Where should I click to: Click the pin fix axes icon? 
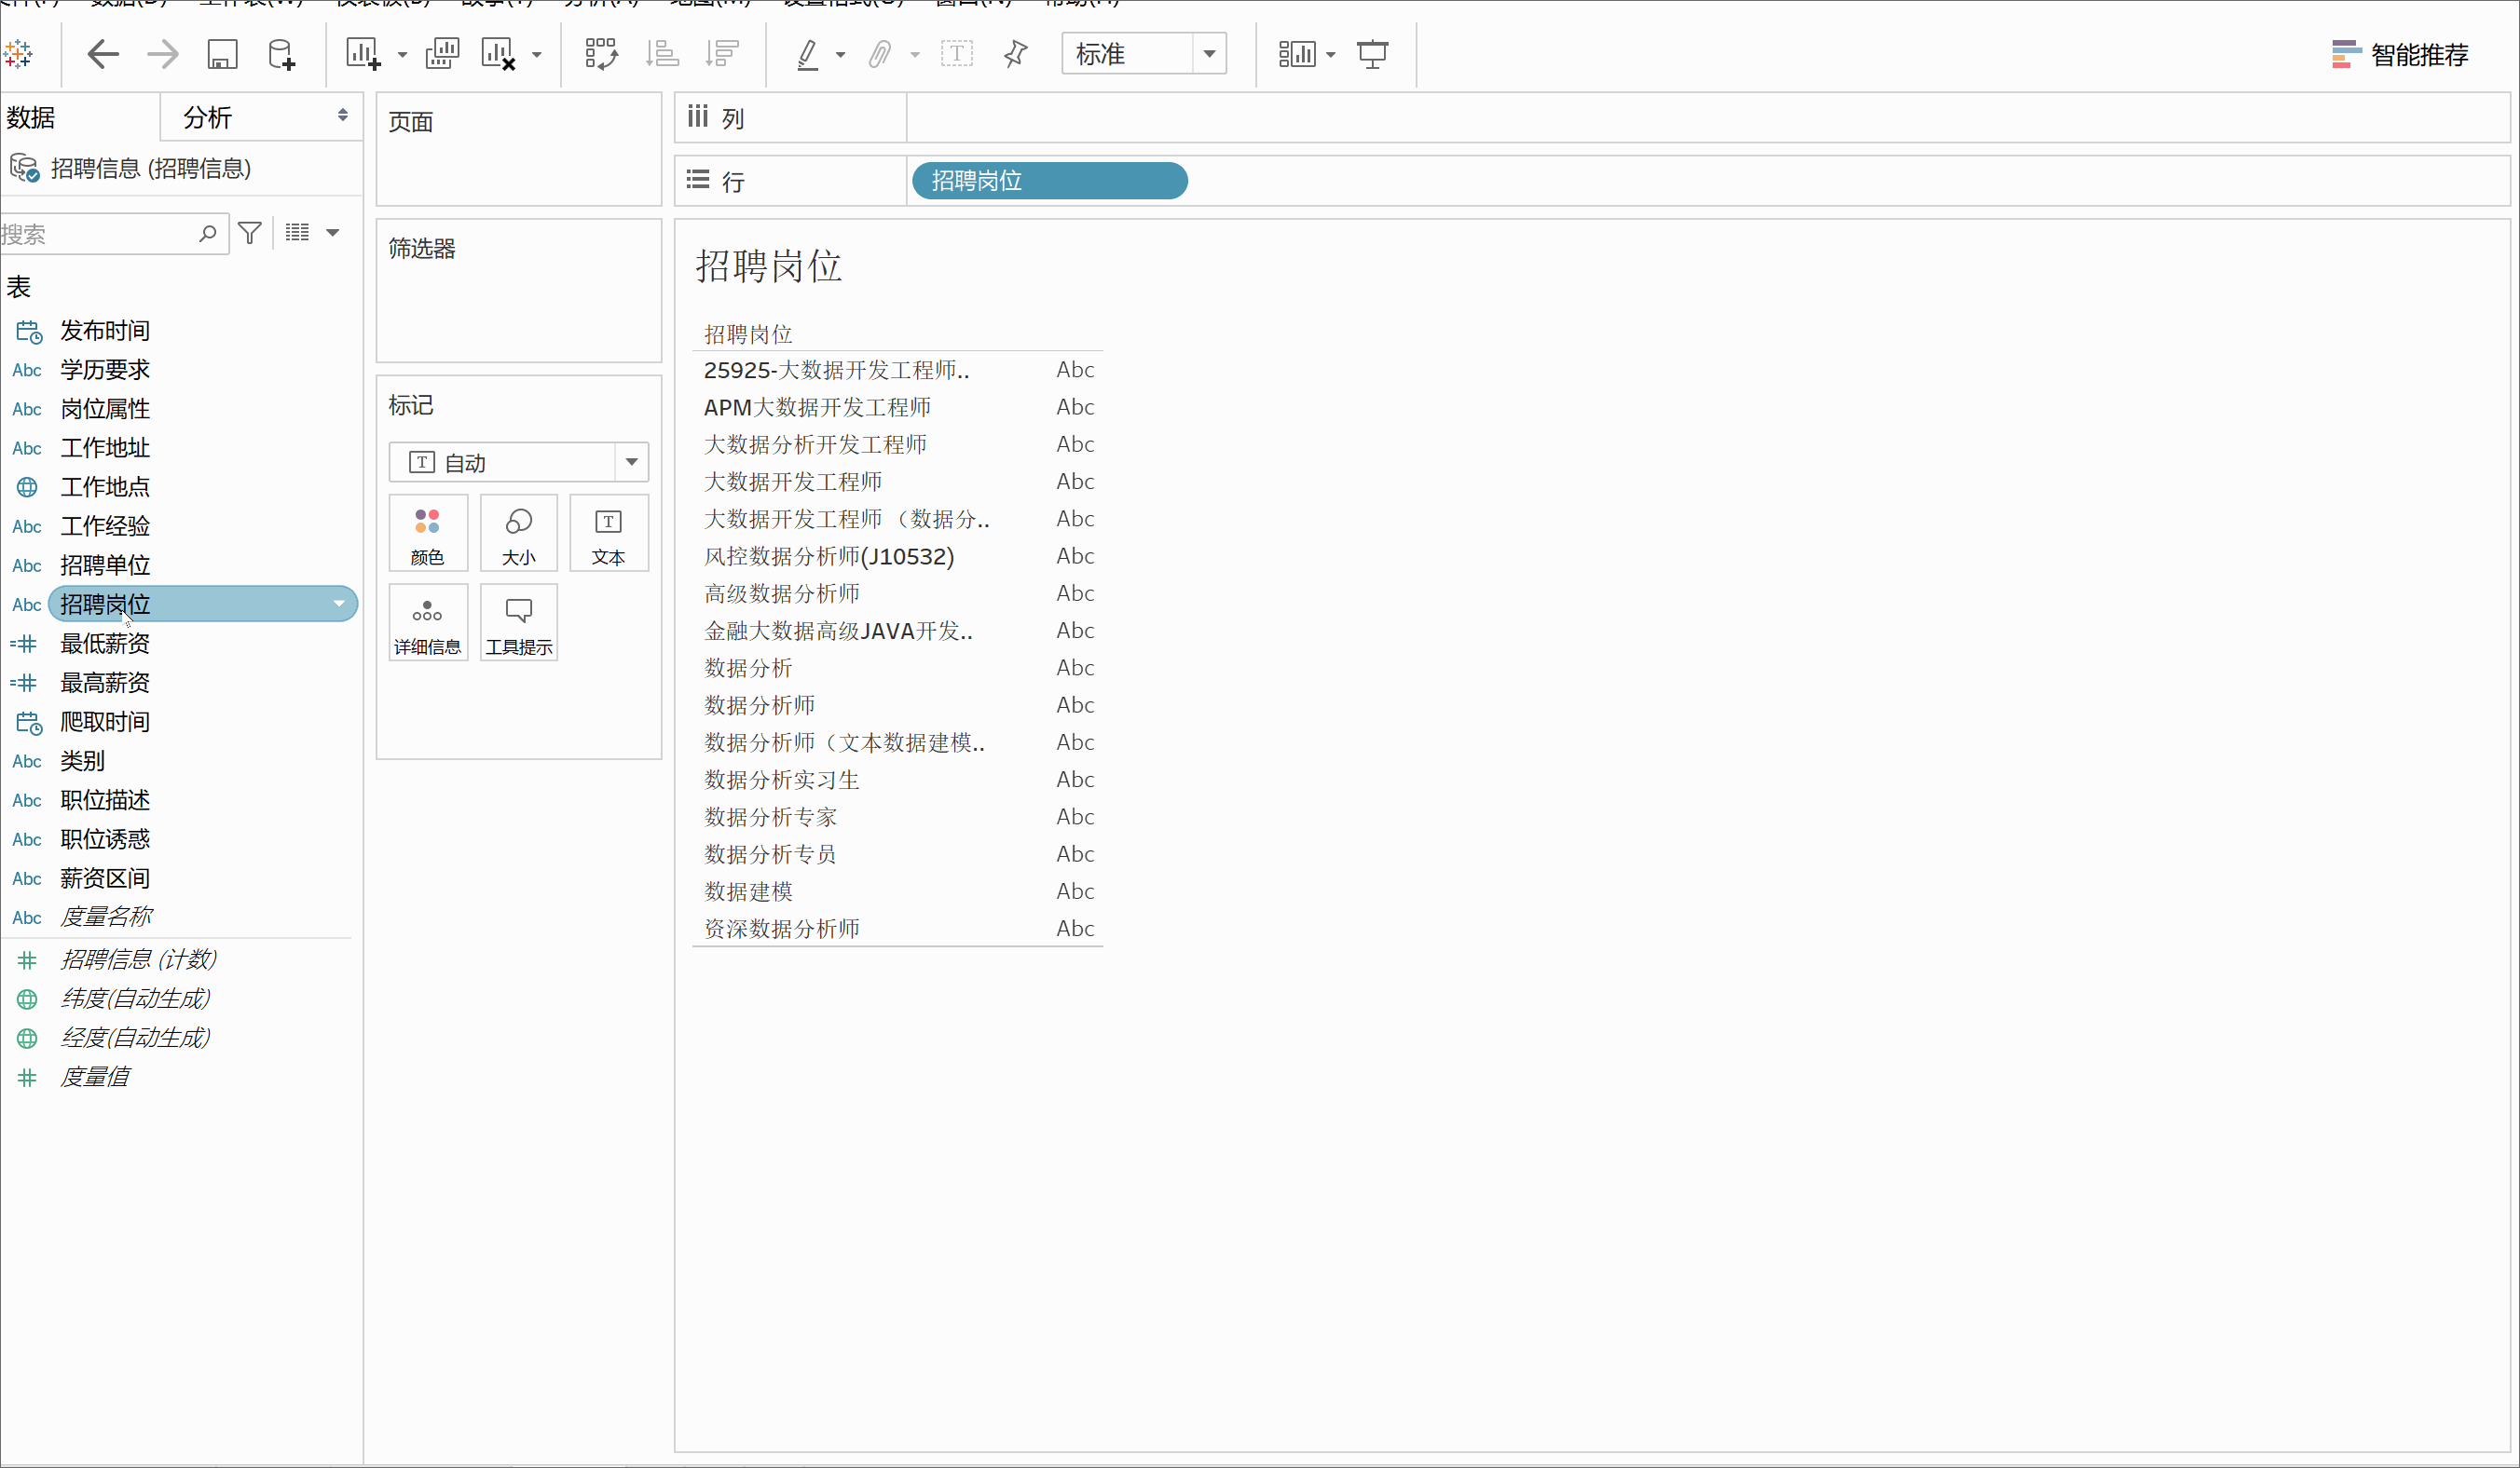coord(1015,54)
